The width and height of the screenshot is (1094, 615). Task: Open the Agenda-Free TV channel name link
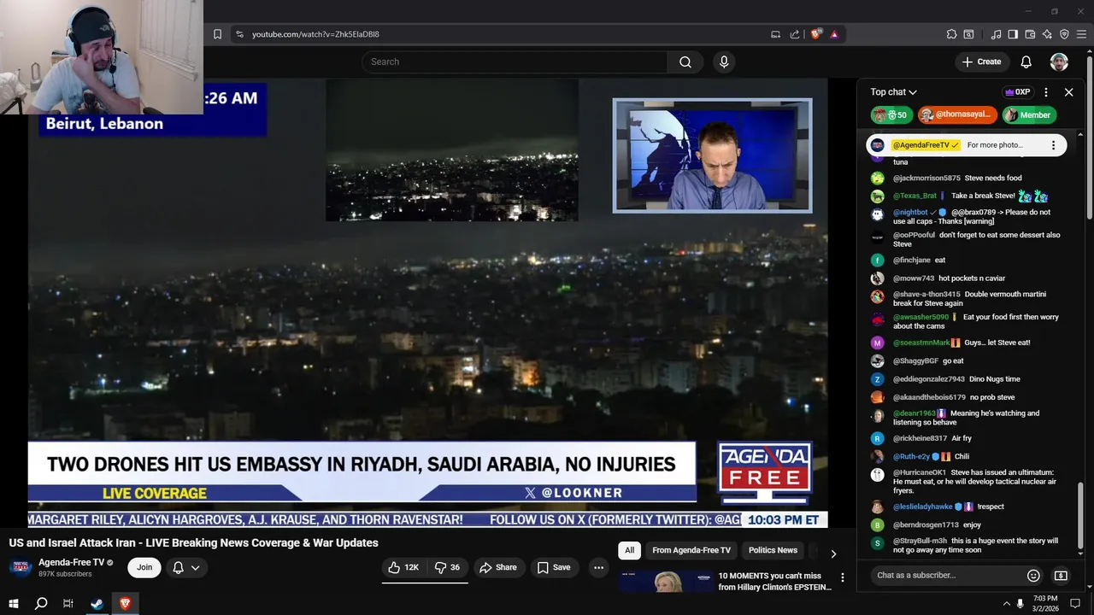click(x=71, y=562)
